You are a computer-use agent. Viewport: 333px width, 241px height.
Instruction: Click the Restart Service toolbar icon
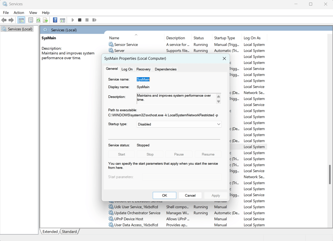pyautogui.click(x=94, y=20)
